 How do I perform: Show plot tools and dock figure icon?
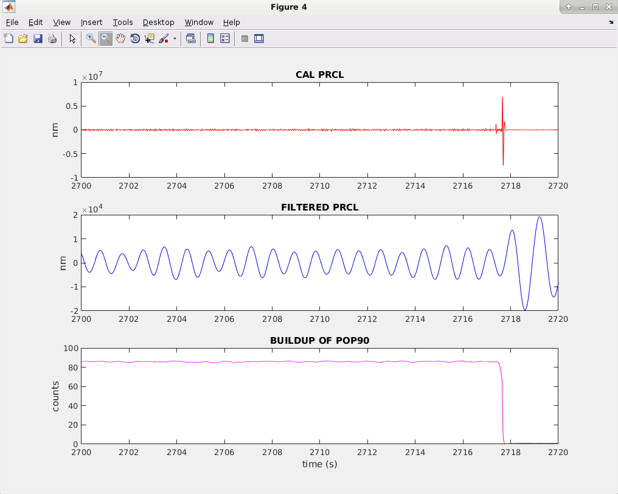[259, 39]
